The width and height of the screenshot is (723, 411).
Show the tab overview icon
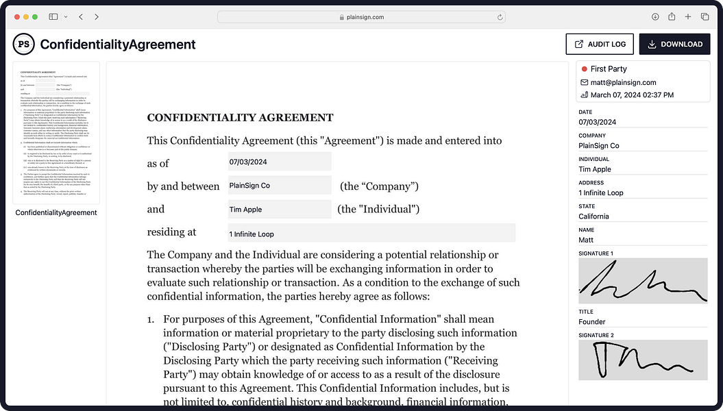(705, 16)
